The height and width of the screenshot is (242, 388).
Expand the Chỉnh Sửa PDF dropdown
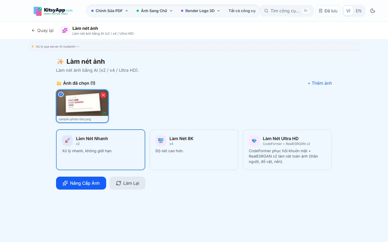coord(110,11)
